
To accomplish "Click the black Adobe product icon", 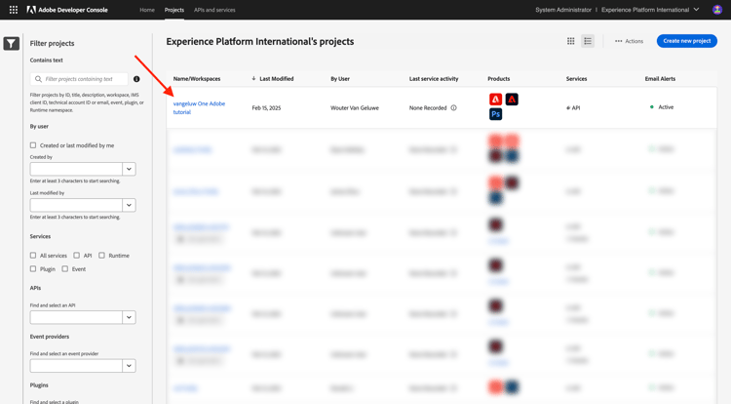I will (512, 99).
